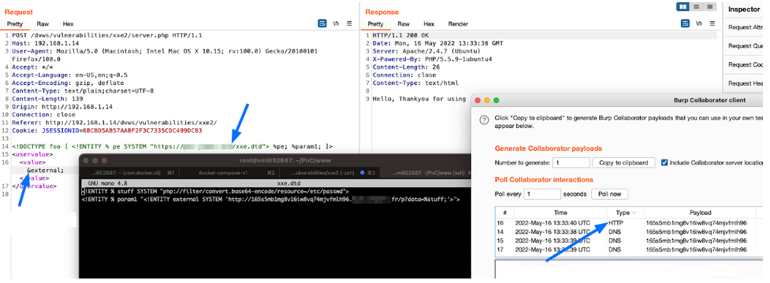Click the Copy to clipboard button

(x=623, y=163)
